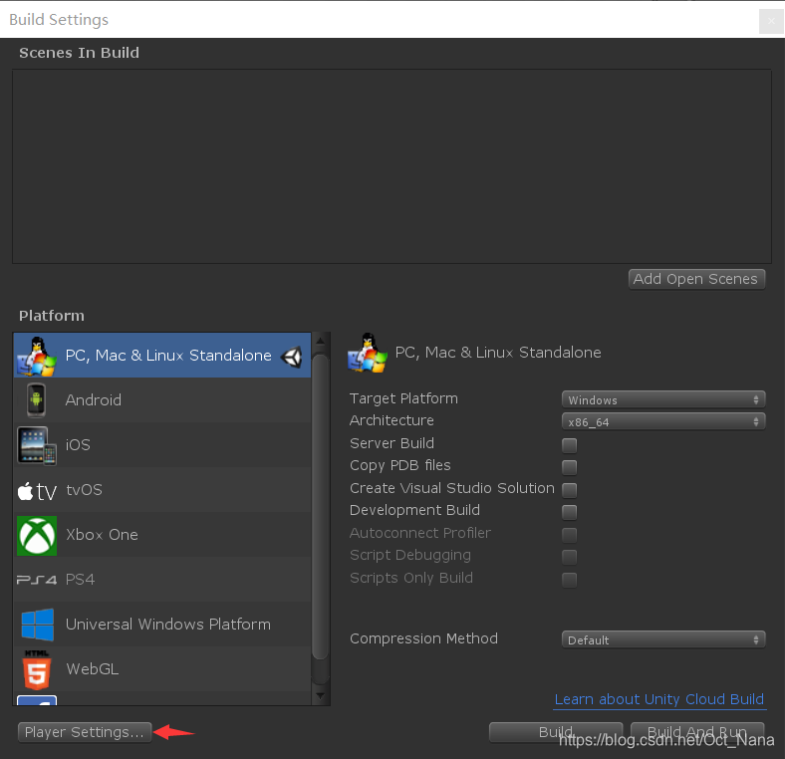Enable the Server Build checkbox
Image resolution: width=785 pixels, height=759 pixels.
569,444
